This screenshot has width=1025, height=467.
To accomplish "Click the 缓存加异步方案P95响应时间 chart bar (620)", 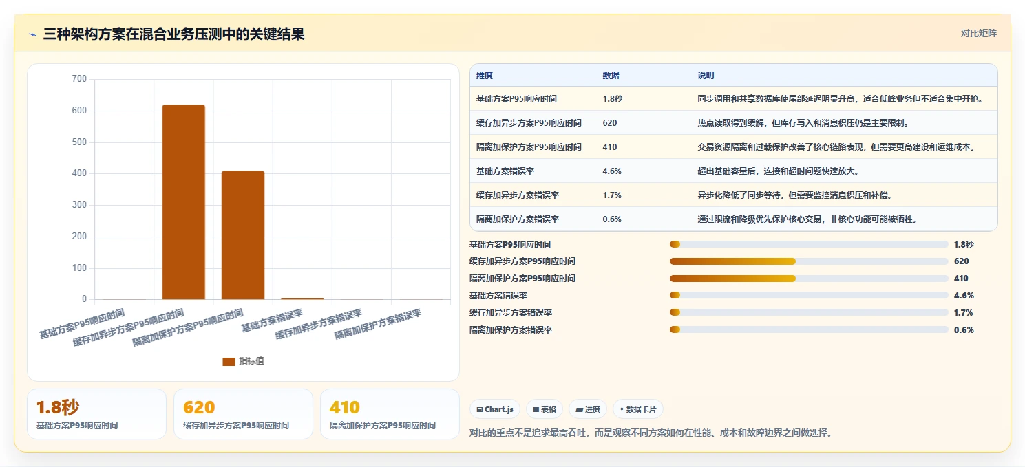I will click(x=184, y=202).
